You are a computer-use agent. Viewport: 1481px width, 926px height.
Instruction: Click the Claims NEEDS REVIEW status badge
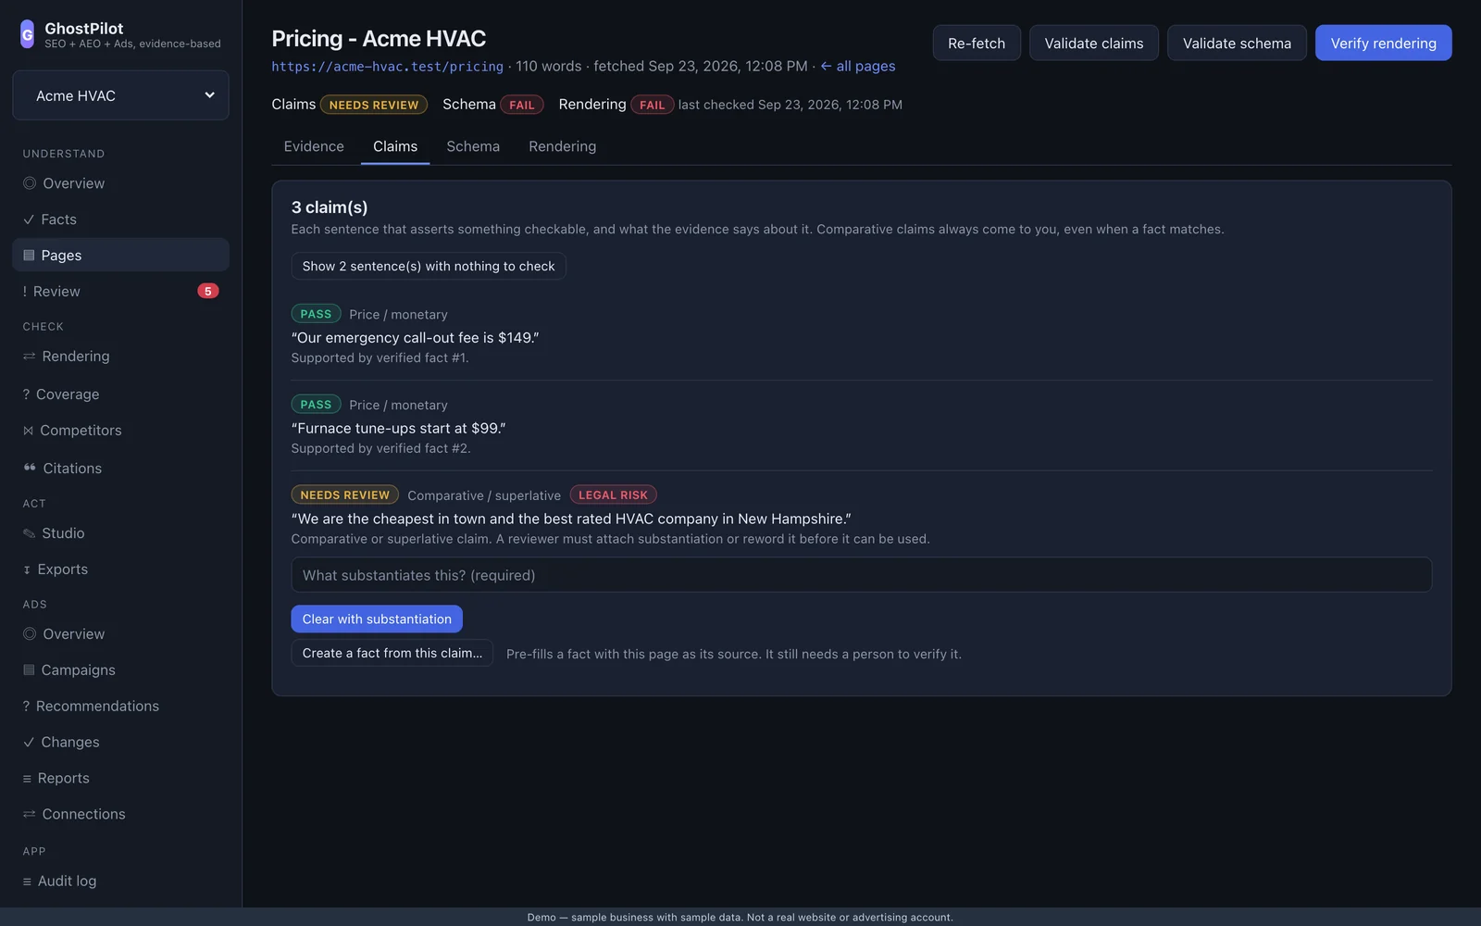pyautogui.click(x=374, y=105)
